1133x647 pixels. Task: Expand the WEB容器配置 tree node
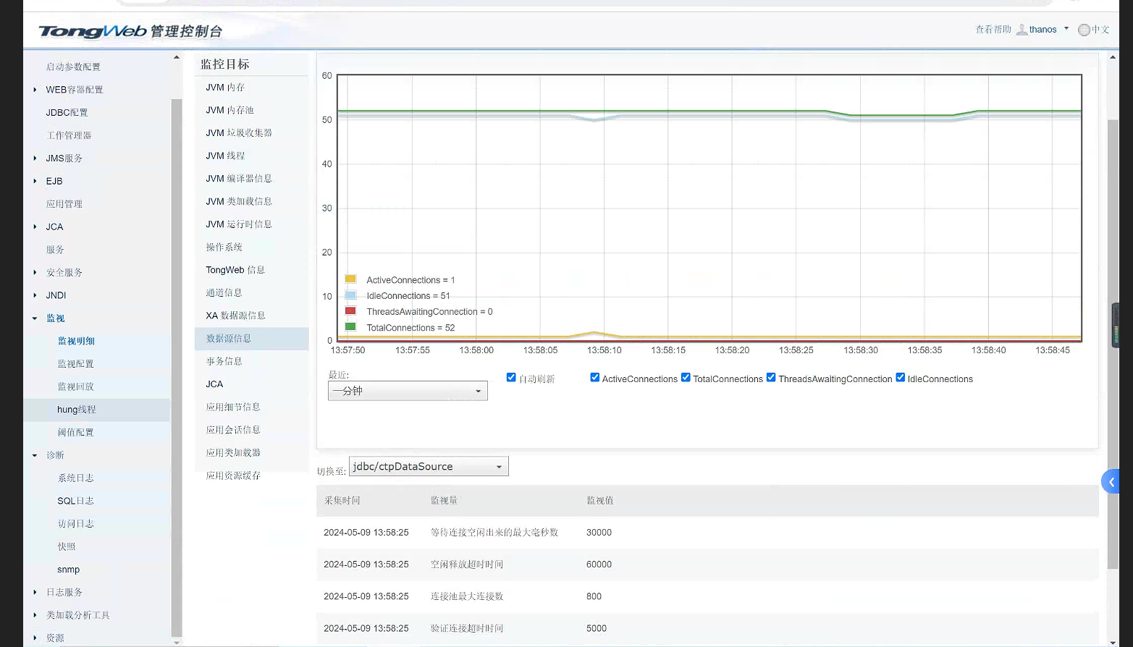click(x=35, y=90)
